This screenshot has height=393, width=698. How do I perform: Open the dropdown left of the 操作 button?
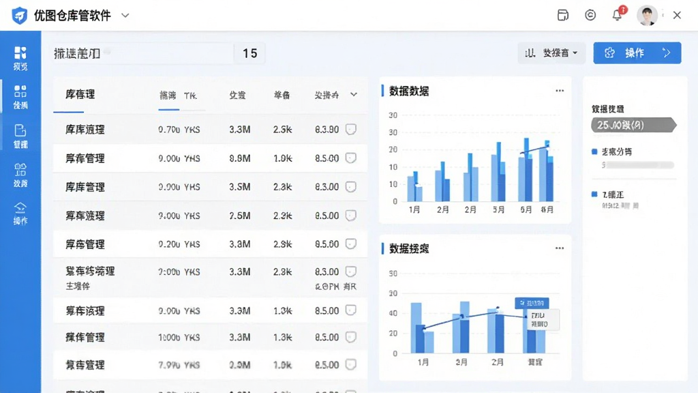(551, 53)
